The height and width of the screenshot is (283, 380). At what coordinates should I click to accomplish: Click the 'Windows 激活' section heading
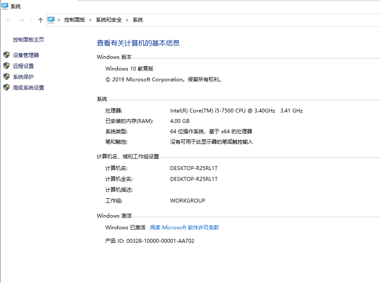point(114,215)
